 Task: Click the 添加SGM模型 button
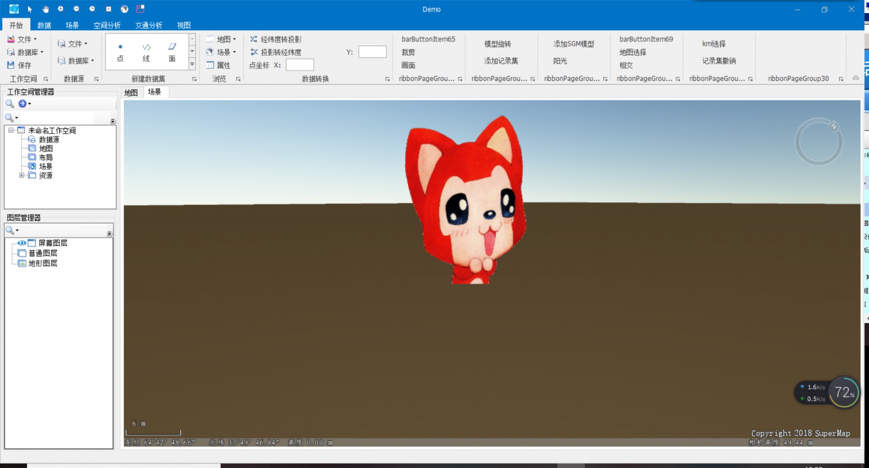tap(574, 44)
